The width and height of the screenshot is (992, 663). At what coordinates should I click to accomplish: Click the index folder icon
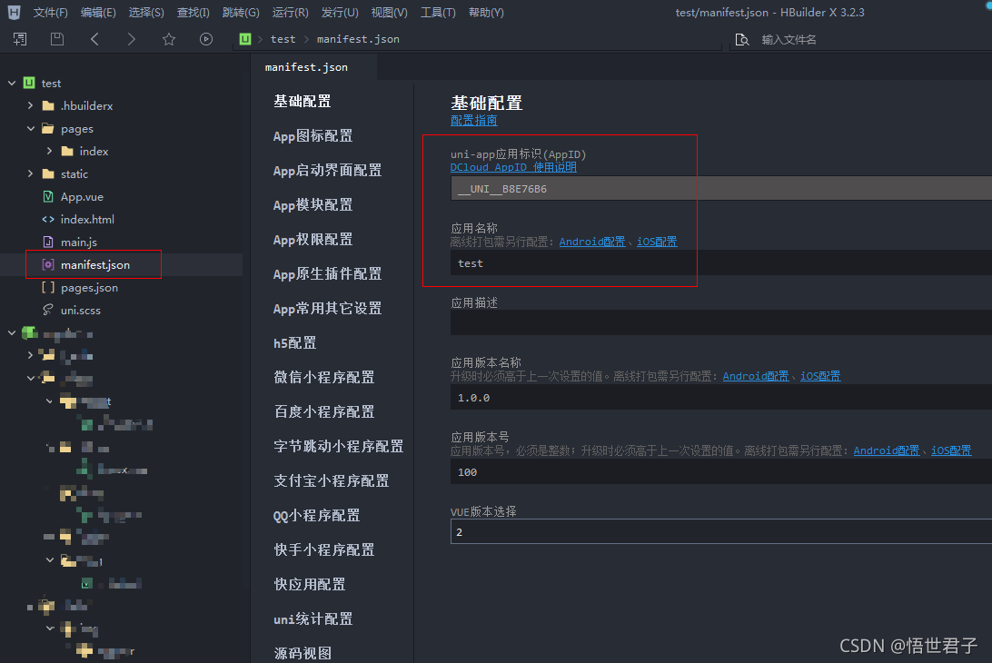[67, 151]
